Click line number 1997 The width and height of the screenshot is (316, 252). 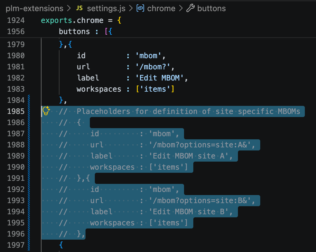[16, 245]
